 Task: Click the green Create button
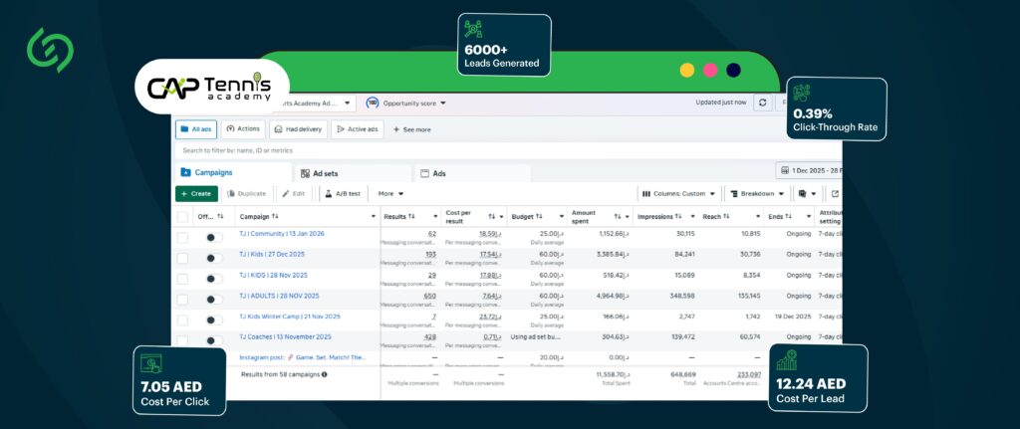coord(196,193)
